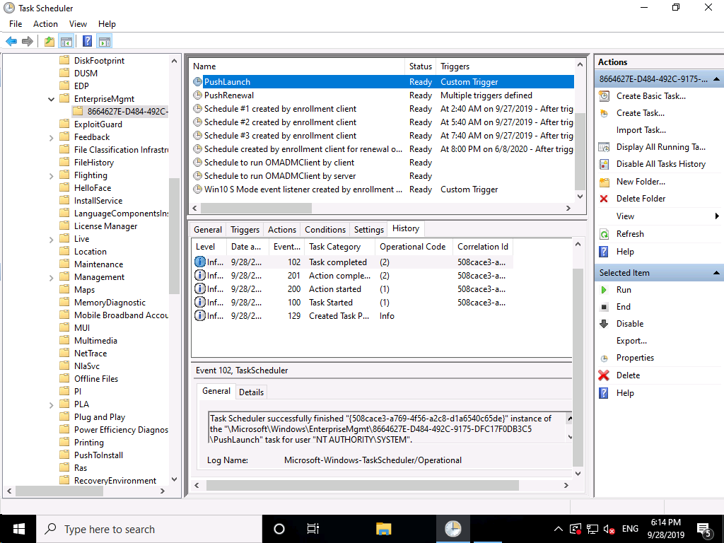
Task: Expand the Feedback folder node
Action: point(52,137)
